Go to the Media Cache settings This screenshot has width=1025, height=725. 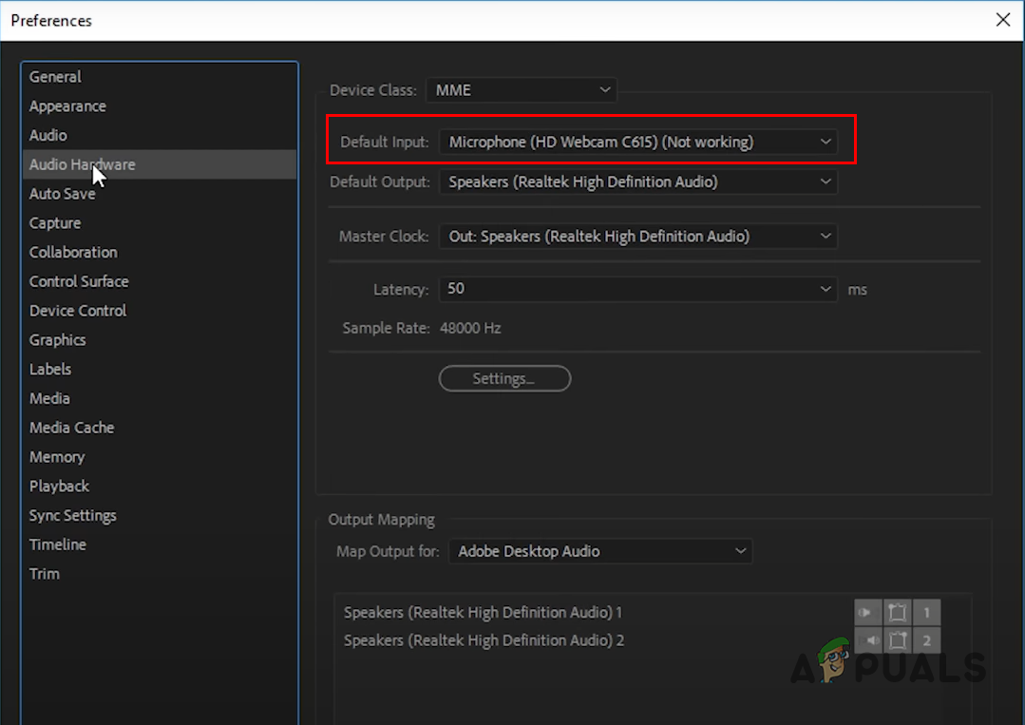coord(71,428)
